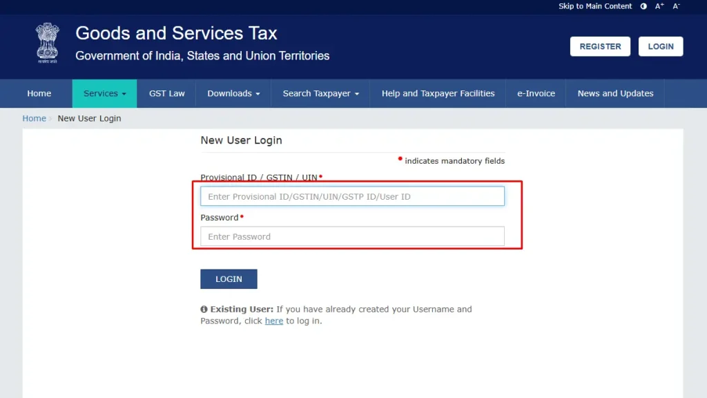Open News and Updates menu item
707x398 pixels.
tap(615, 93)
